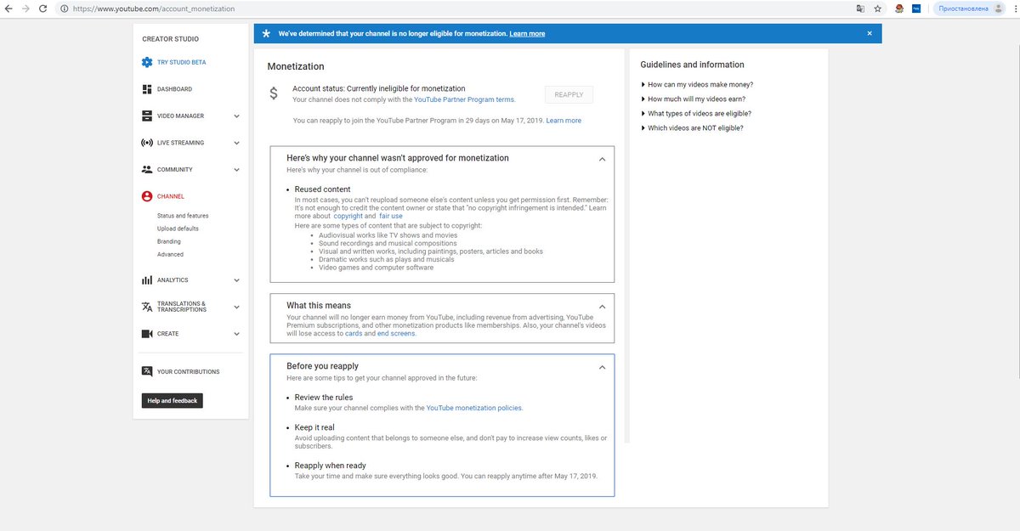1020x531 pixels.
Task: Expand 'How much will my videos earn?'
Action: (x=695, y=99)
